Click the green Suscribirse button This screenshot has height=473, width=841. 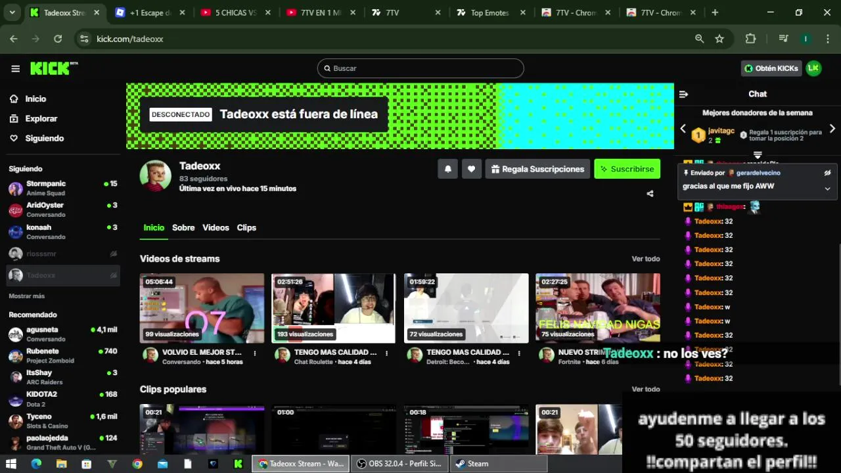point(627,169)
